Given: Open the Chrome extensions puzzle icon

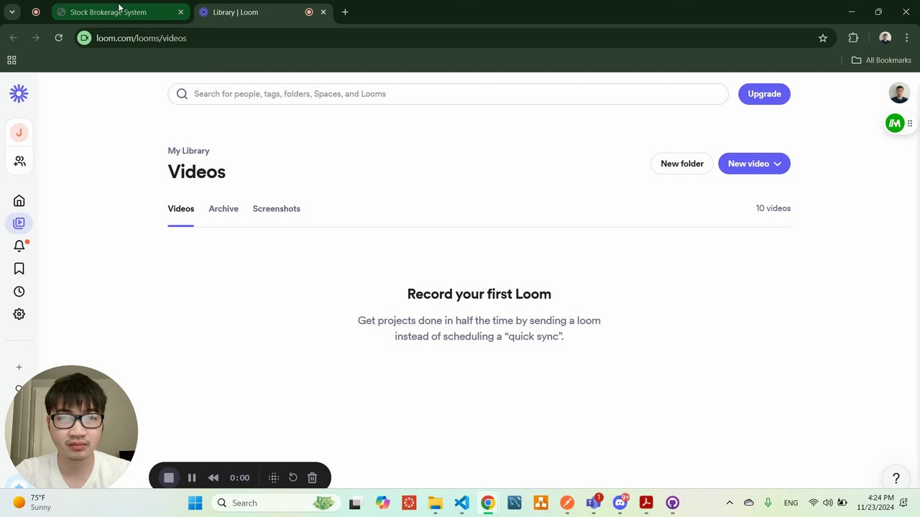Looking at the screenshot, I should click(x=853, y=38).
